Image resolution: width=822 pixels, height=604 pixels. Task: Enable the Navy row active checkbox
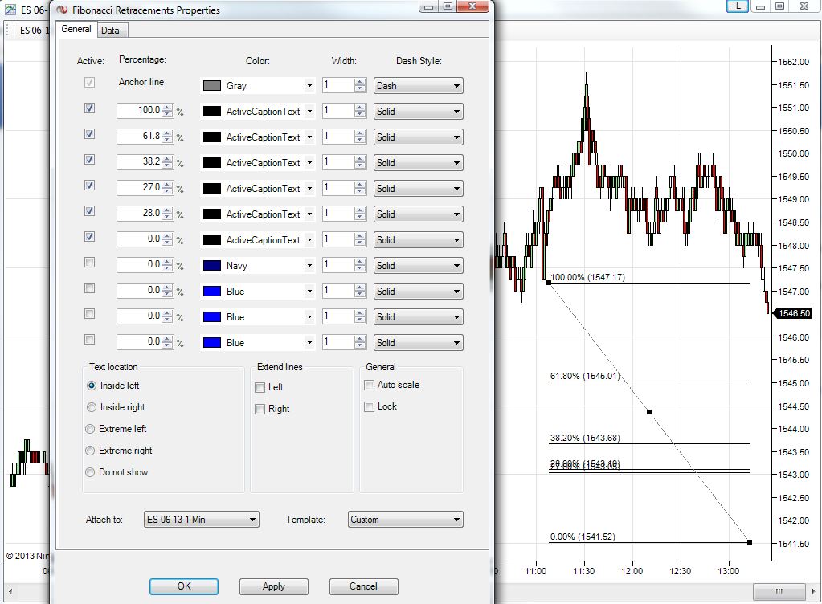click(x=90, y=262)
